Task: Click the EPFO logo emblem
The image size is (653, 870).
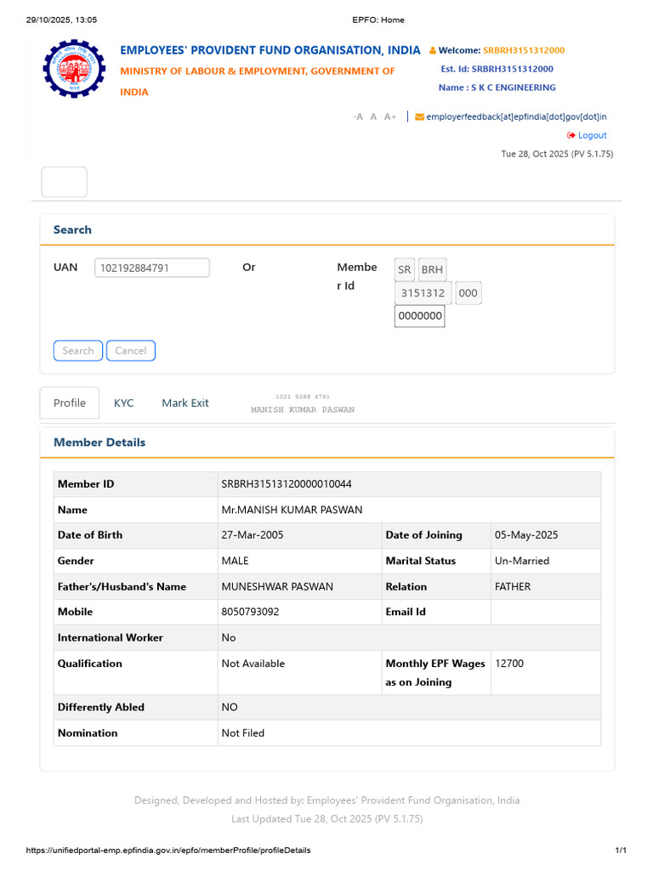Action: (x=74, y=68)
